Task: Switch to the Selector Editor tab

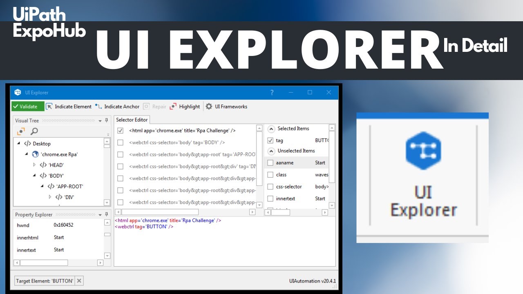Action: coord(132,120)
